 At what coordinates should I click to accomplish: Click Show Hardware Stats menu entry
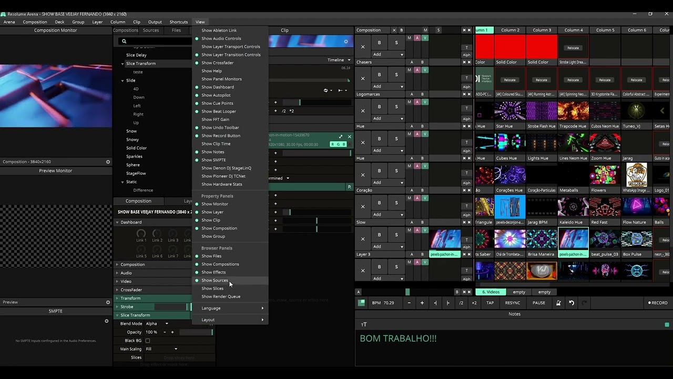point(222,184)
